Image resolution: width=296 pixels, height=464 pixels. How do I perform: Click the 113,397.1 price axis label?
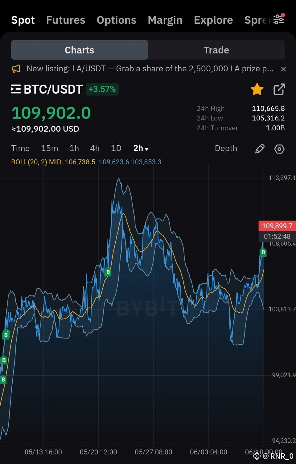tap(282, 178)
